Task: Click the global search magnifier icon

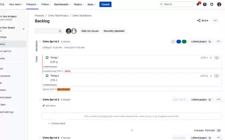Action: click(161, 4)
